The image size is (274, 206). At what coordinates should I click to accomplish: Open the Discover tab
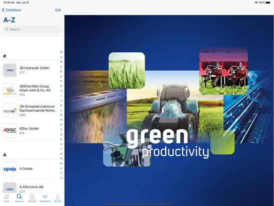19,199
